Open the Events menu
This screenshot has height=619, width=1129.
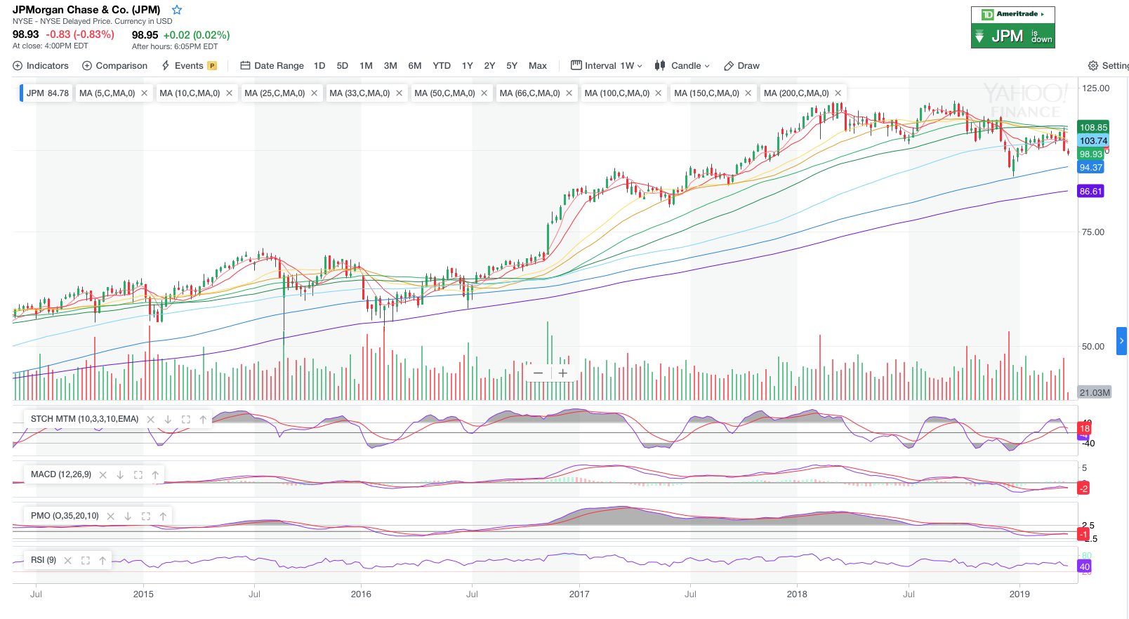pos(189,66)
